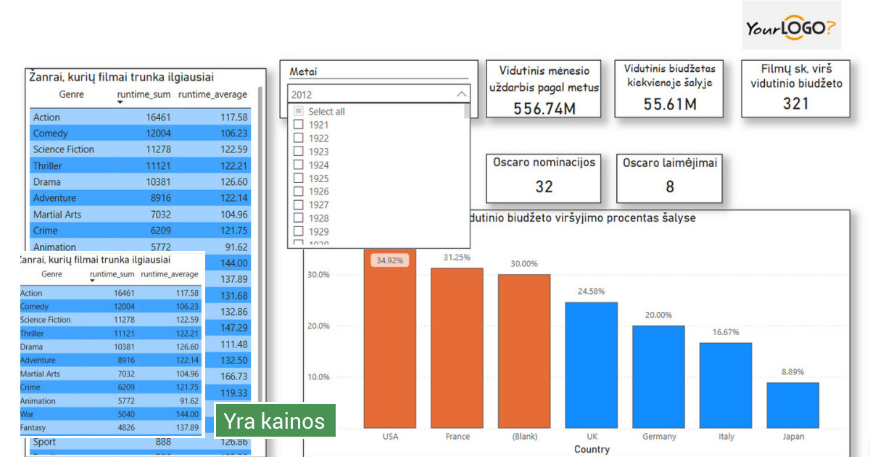Check the 1925 year checkbox
The width and height of the screenshot is (870, 457).
pyautogui.click(x=298, y=178)
